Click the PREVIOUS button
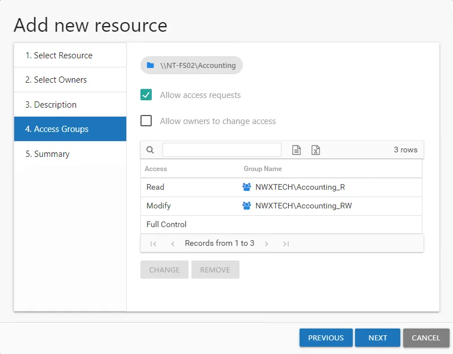The height and width of the screenshot is (354, 453). click(326, 338)
